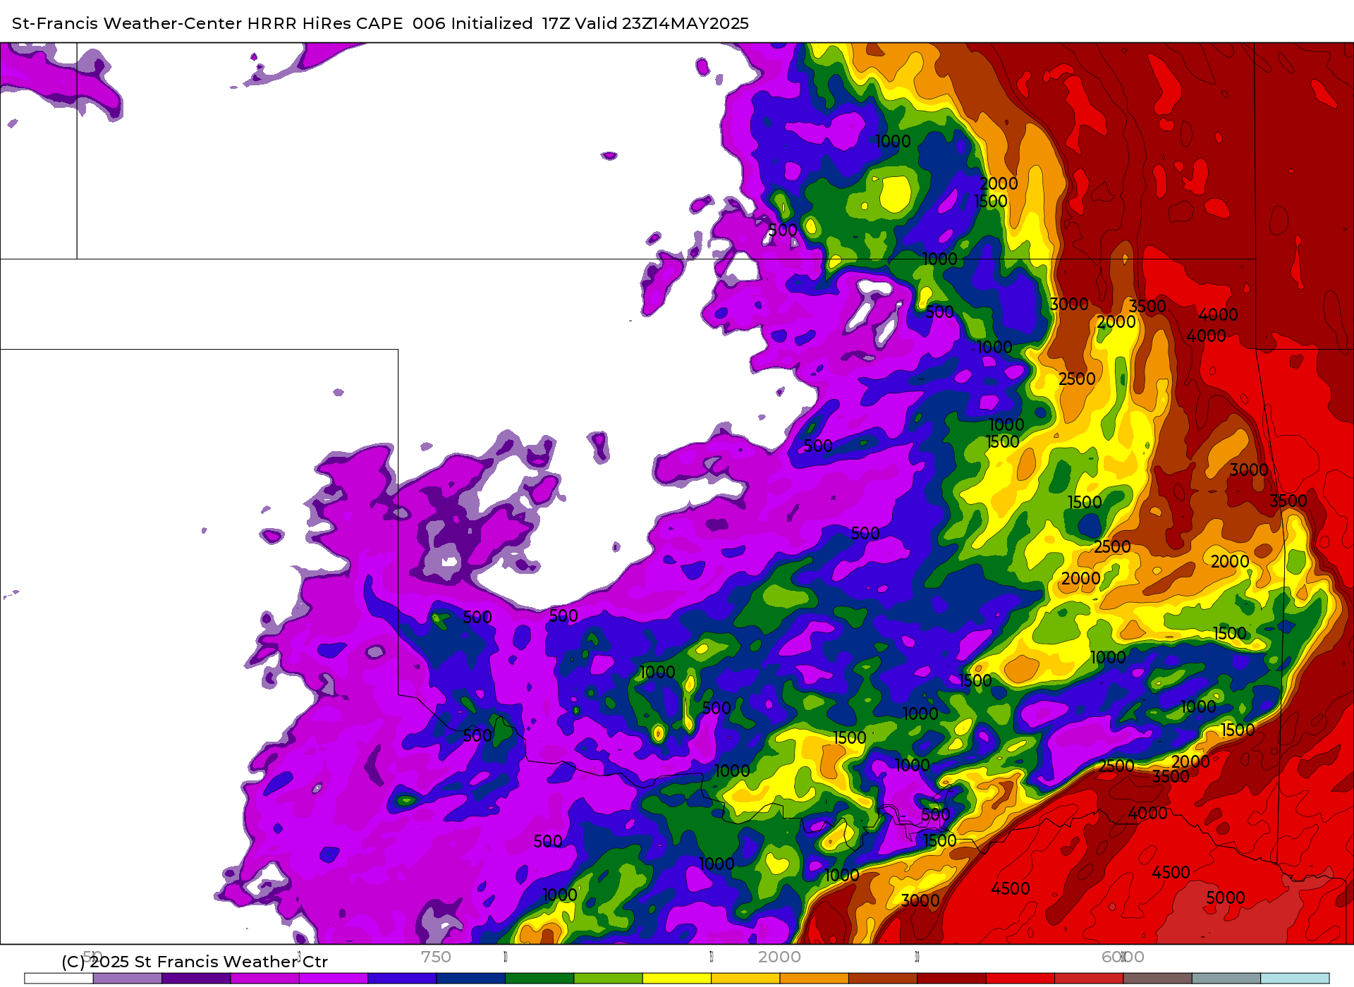The height and width of the screenshot is (987, 1354).
Task: Click the bright red color bar swatch
Action: click(x=1020, y=979)
